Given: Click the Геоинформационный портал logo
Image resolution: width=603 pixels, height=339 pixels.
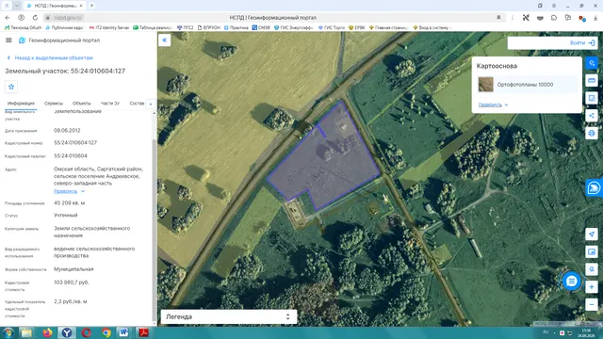Looking at the screenshot, I should (59, 40).
